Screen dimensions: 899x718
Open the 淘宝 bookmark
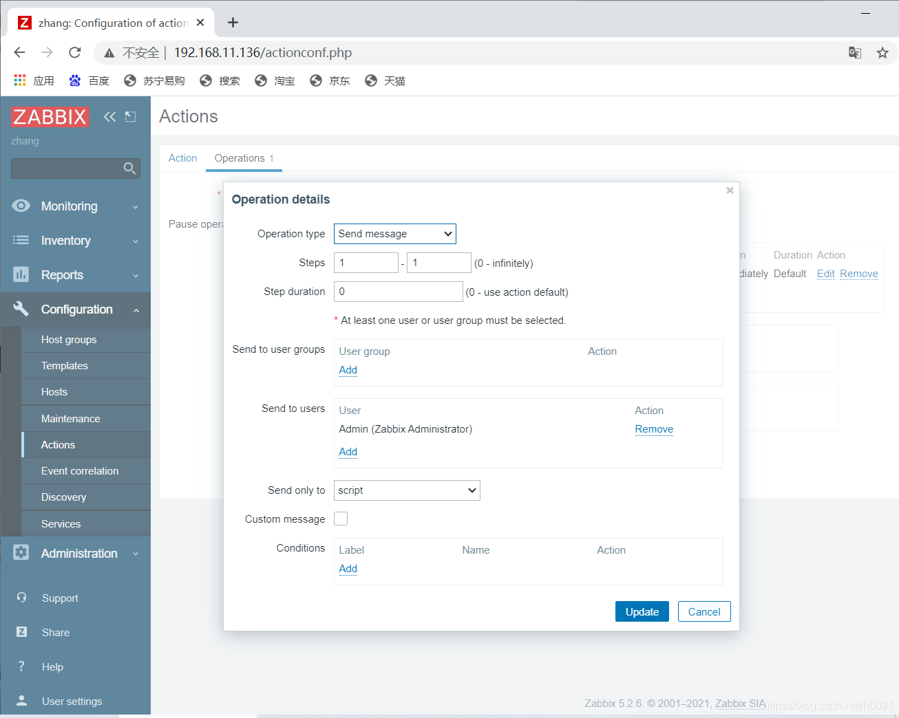275,80
